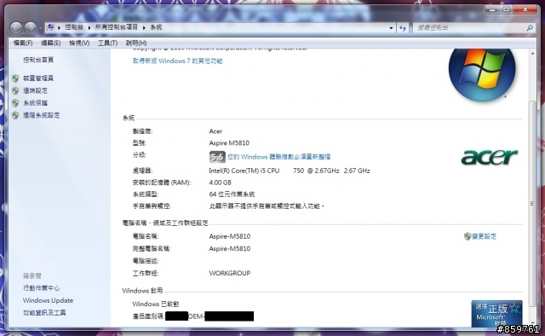Click WORKGROUP value text

[x=229, y=274]
